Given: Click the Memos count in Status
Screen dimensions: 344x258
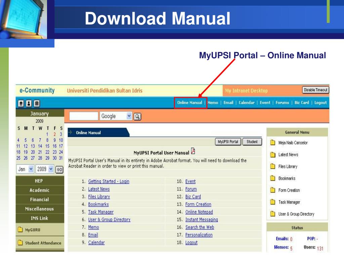Looking at the screenshot, I should pos(291,248).
